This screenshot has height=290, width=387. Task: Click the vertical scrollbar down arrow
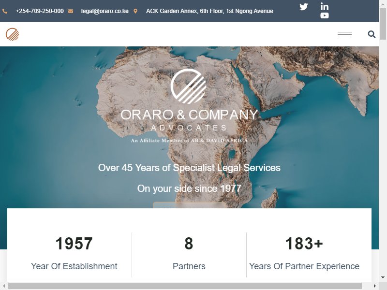click(383, 278)
